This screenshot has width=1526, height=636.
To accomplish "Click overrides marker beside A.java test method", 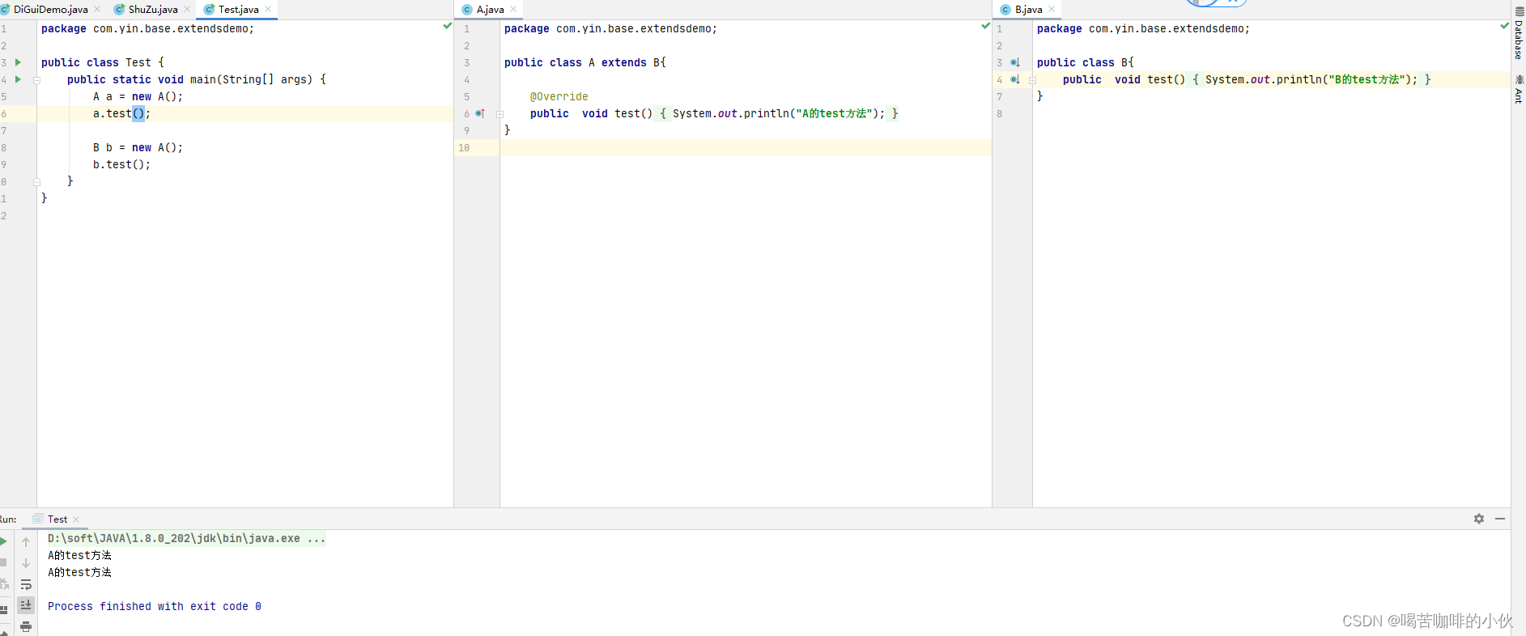I will click(480, 113).
